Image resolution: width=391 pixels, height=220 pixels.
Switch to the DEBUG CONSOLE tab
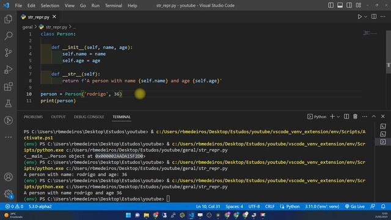[x=89, y=117]
